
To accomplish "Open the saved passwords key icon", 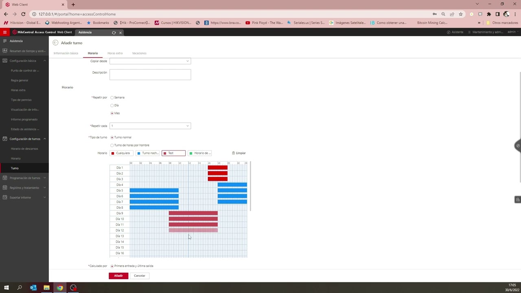I will (435, 14).
